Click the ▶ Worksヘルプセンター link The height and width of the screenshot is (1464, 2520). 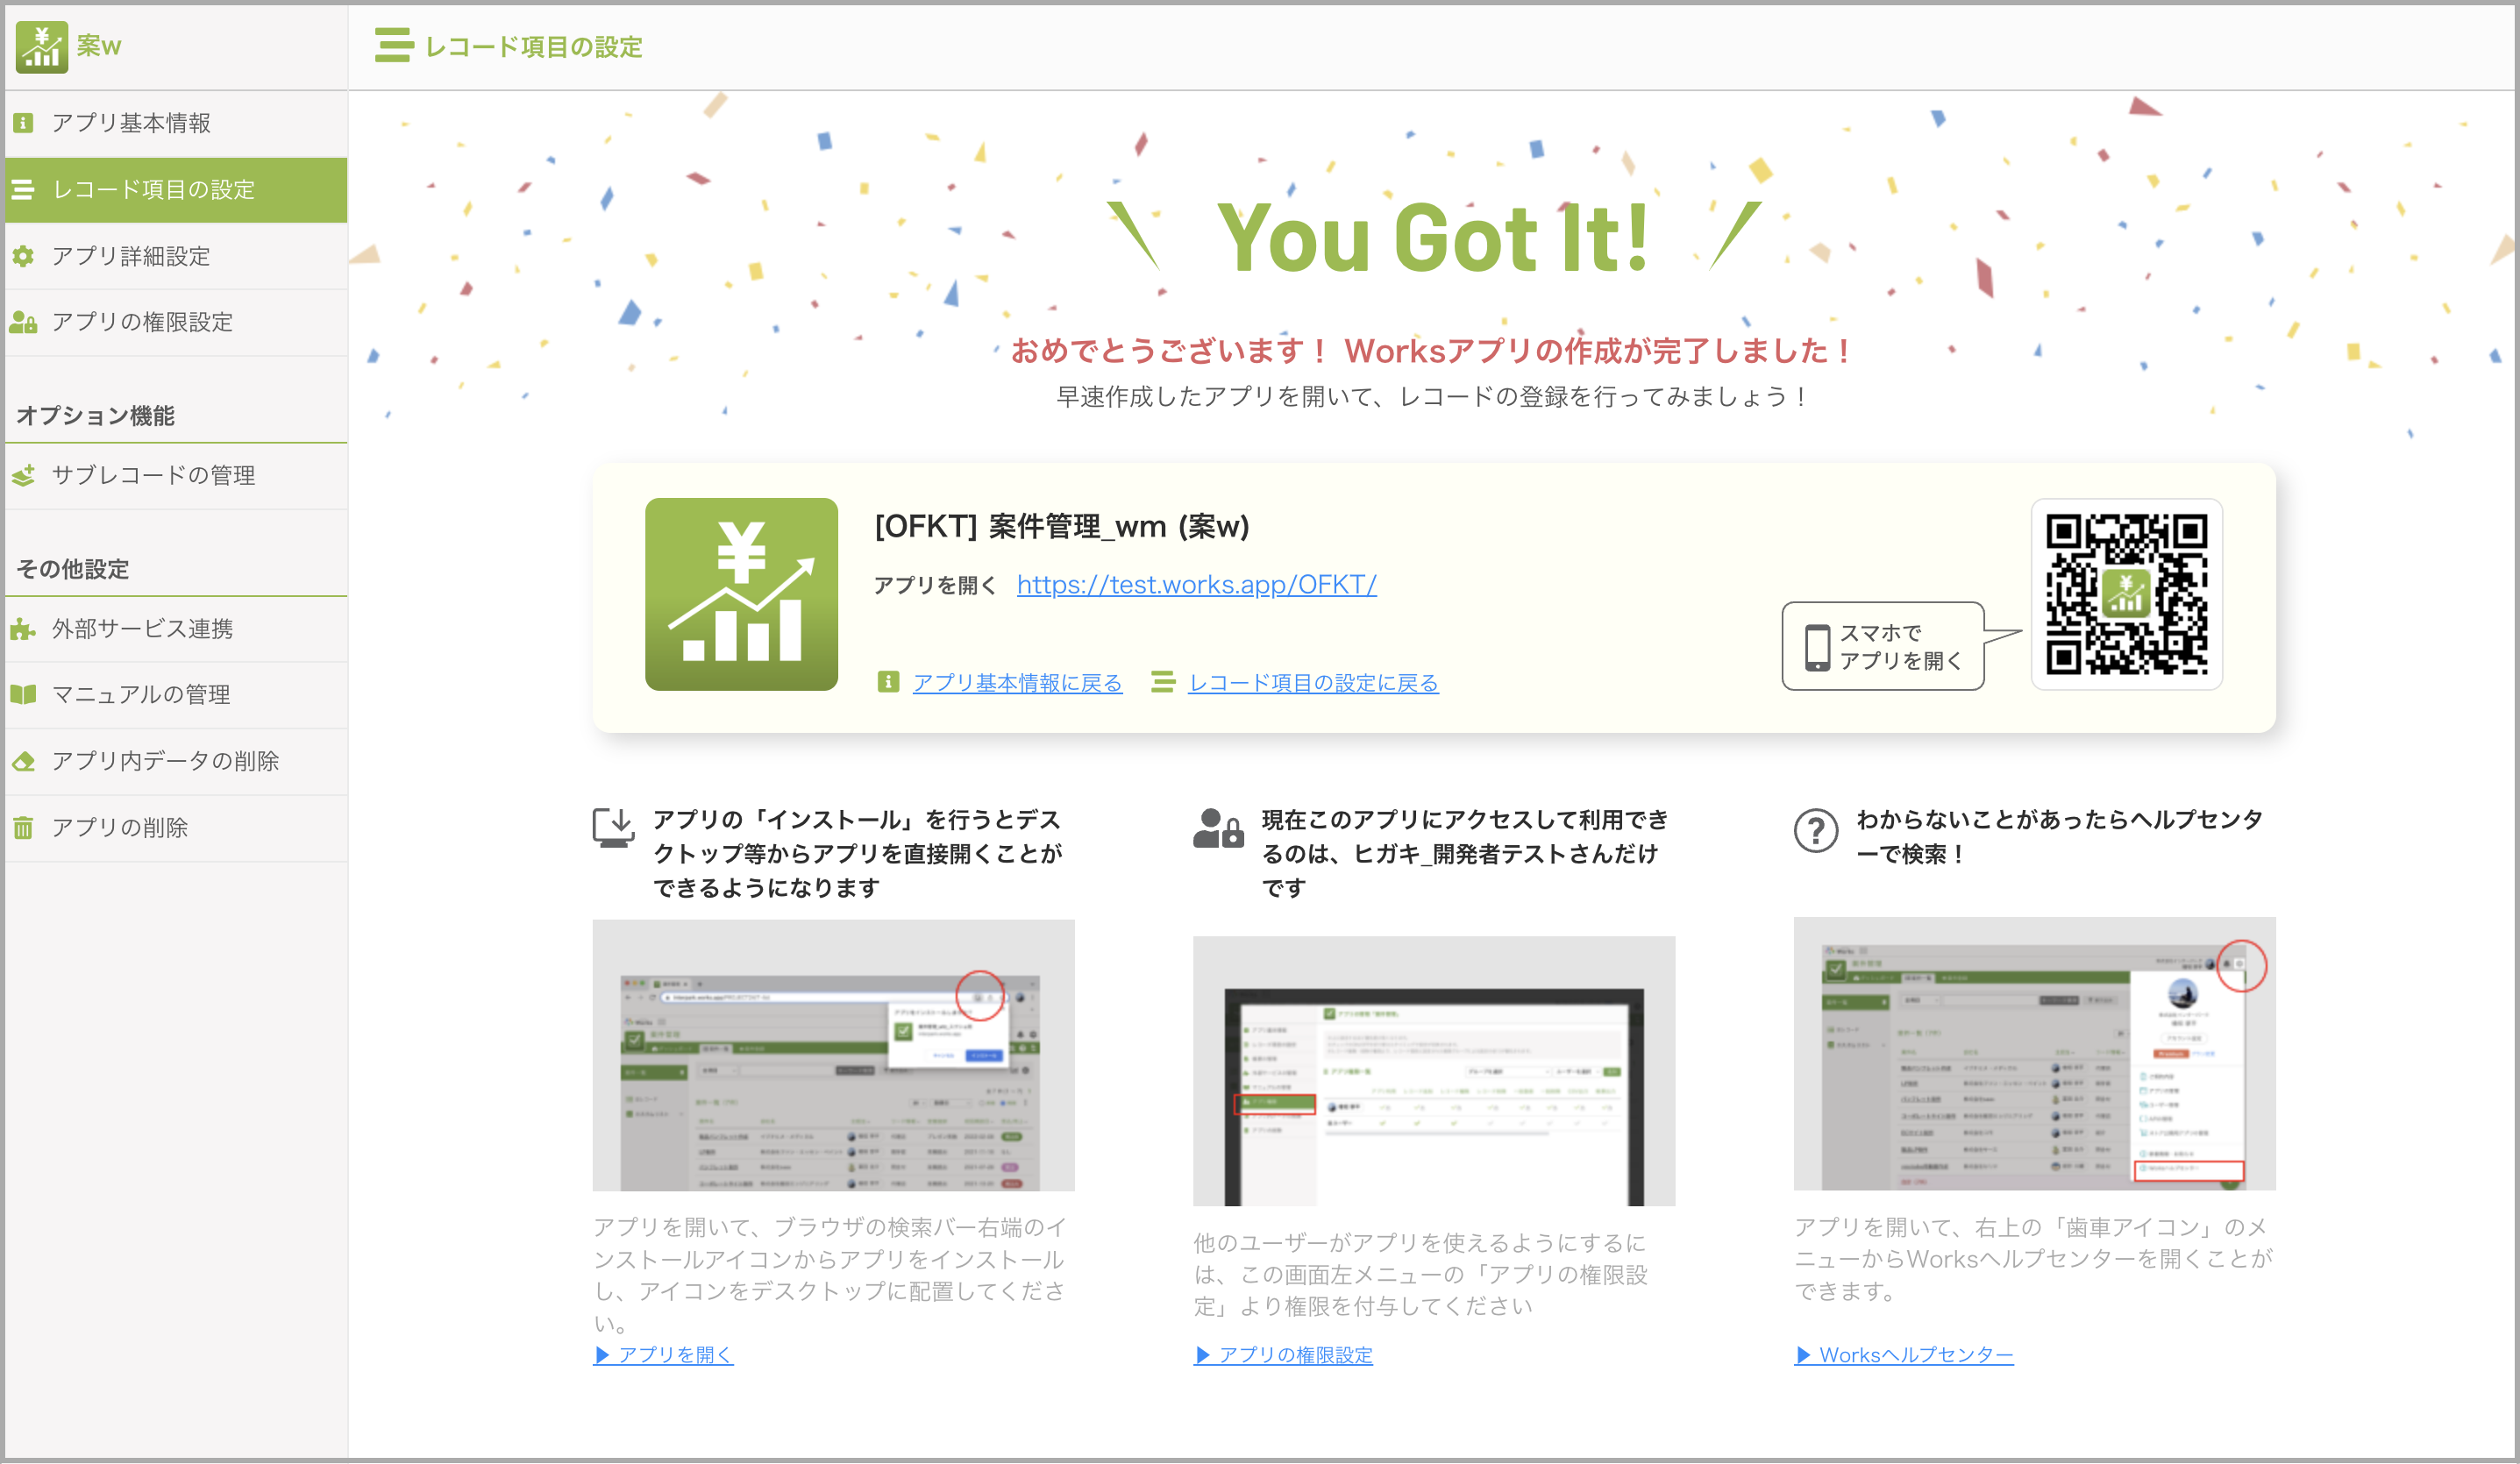coord(1904,1355)
